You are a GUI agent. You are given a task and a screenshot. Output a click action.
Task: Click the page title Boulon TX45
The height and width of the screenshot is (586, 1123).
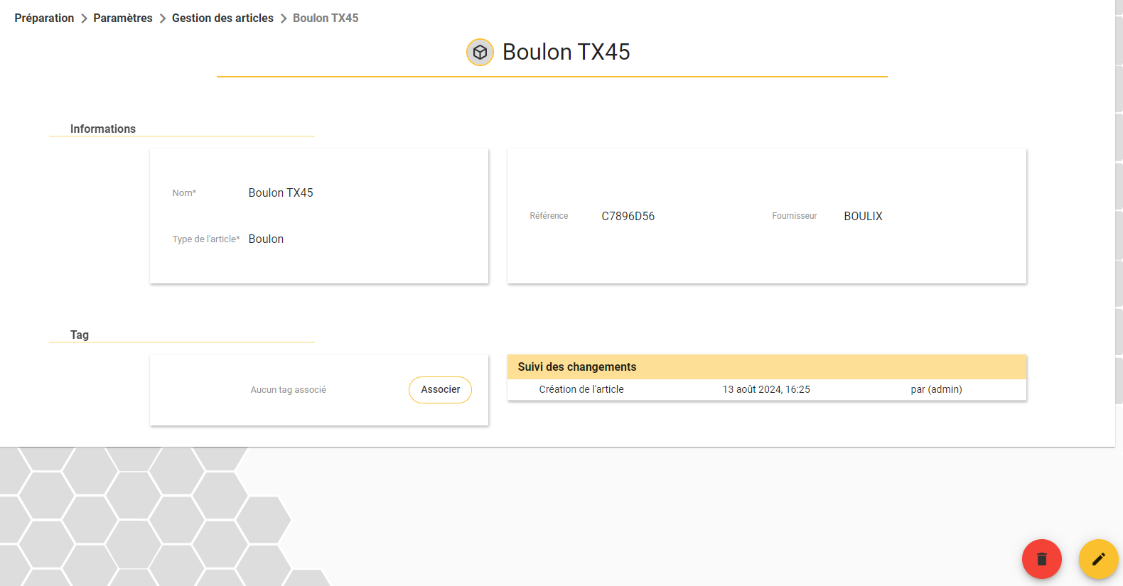(566, 52)
